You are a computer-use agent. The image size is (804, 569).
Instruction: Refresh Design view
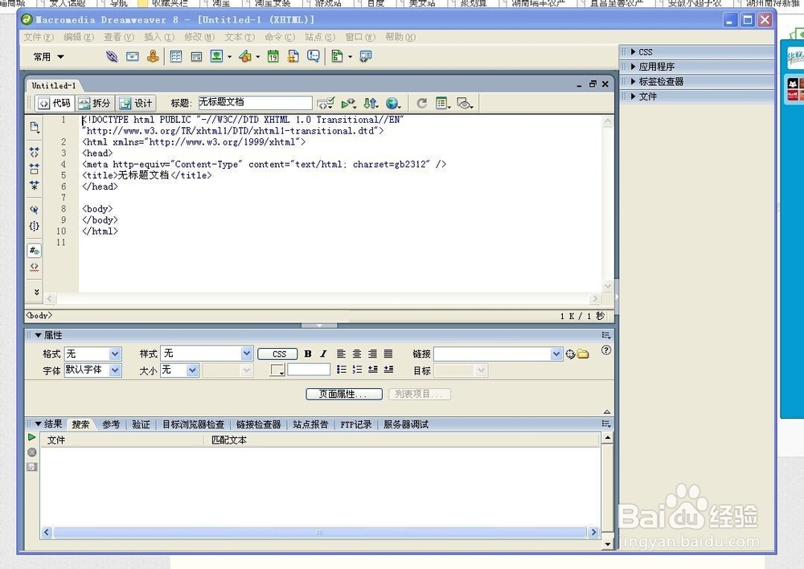[421, 104]
